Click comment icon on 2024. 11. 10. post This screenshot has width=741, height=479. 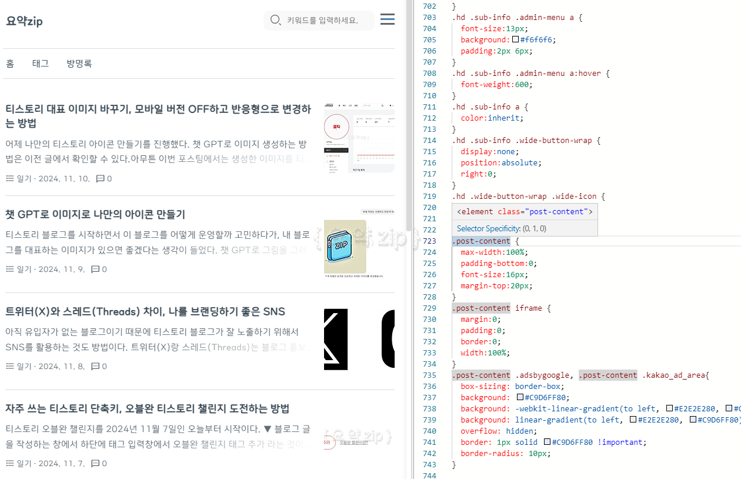100,178
